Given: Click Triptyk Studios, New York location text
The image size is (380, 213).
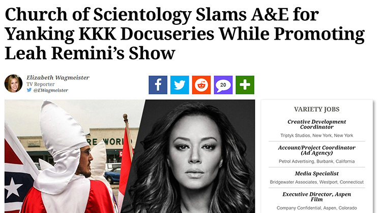Looking at the screenshot, I should point(317,135).
